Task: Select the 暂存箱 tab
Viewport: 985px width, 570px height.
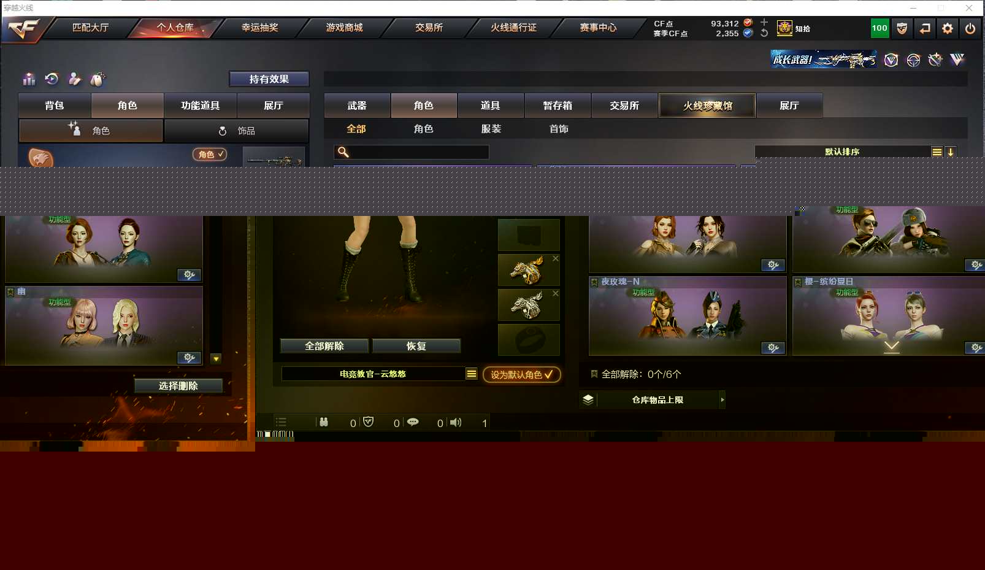Action: pyautogui.click(x=558, y=106)
